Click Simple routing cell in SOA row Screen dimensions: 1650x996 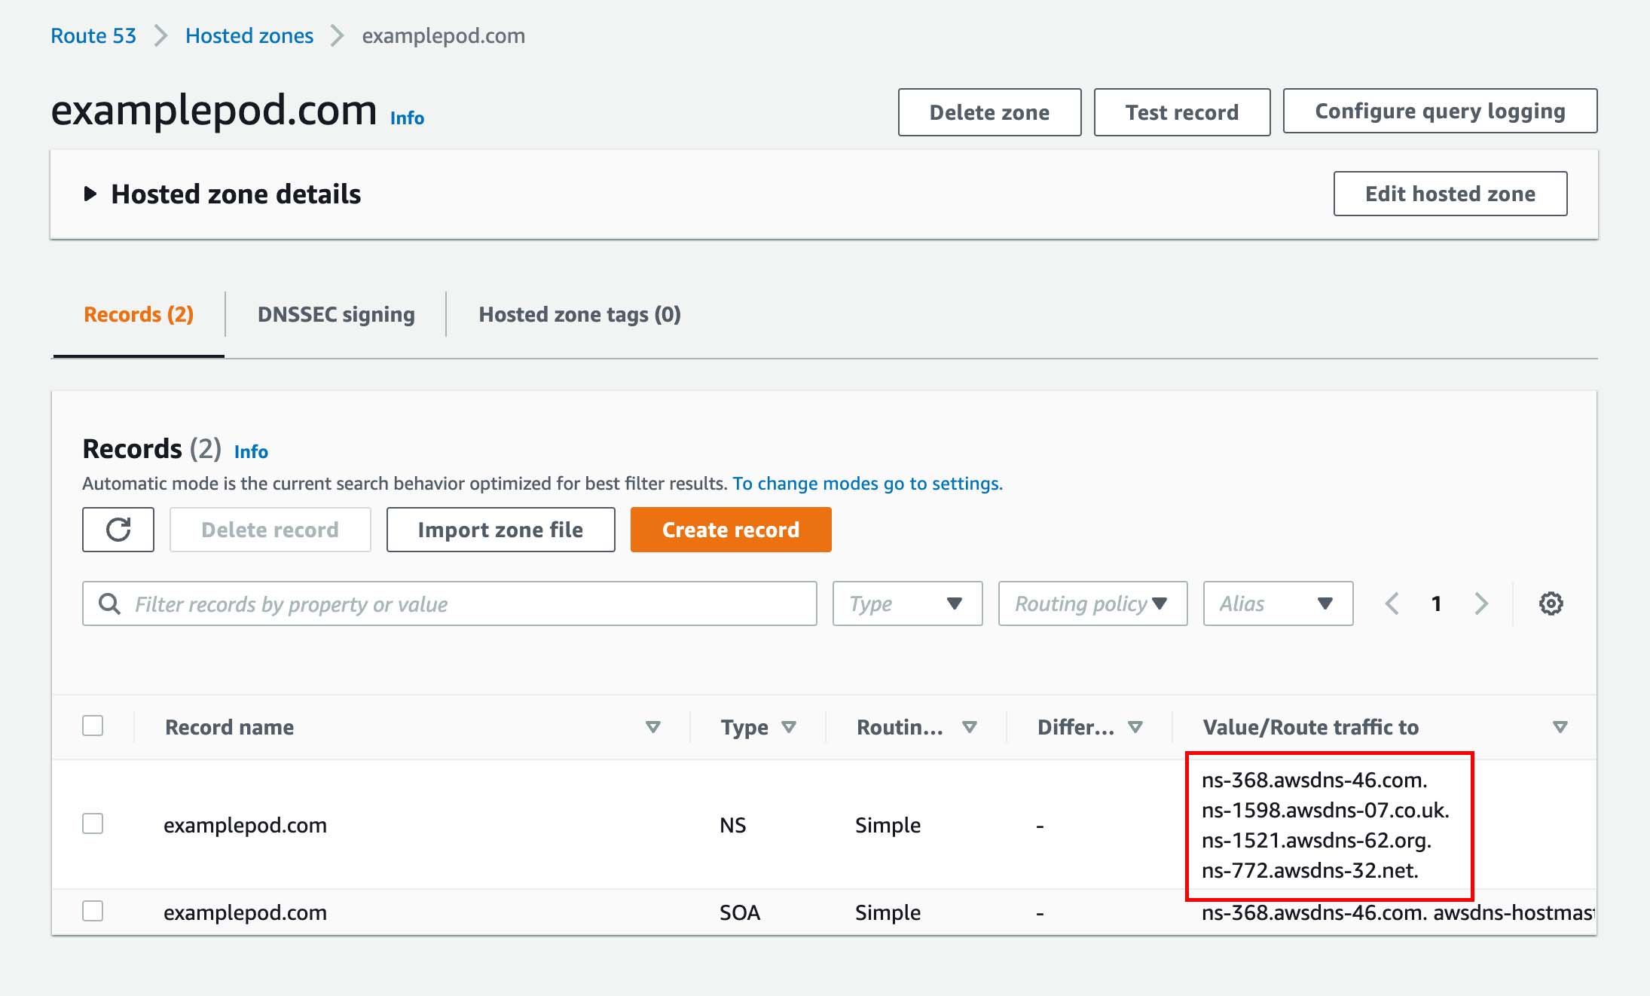coord(888,912)
